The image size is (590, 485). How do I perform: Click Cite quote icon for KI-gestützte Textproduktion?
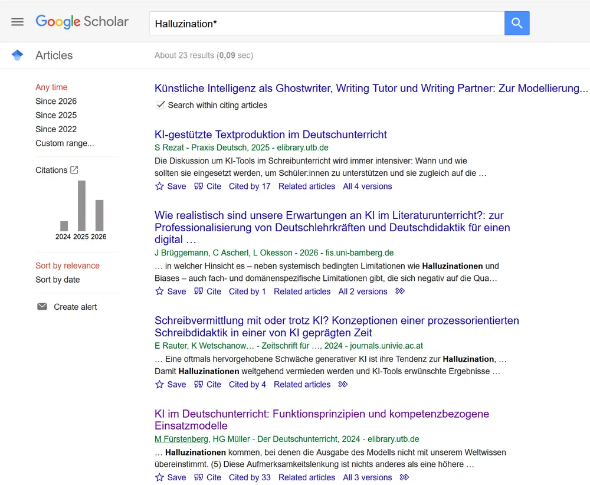click(199, 186)
